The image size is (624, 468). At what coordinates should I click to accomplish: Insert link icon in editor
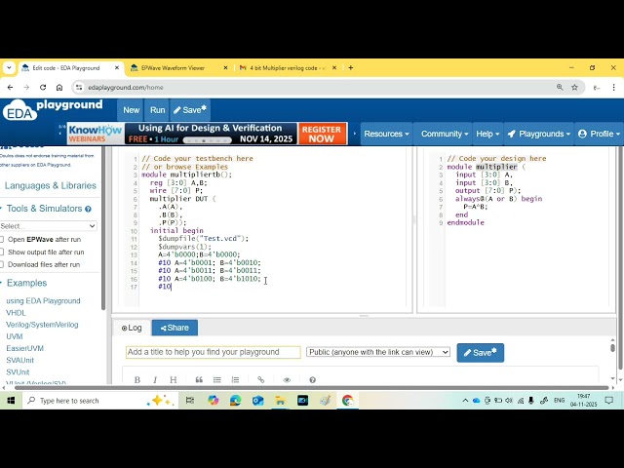click(260, 379)
